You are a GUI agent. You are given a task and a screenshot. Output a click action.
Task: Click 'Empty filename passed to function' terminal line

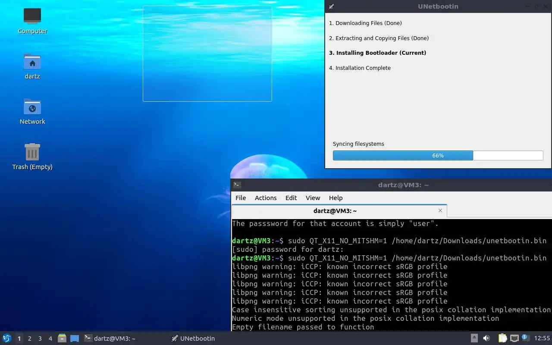303,327
